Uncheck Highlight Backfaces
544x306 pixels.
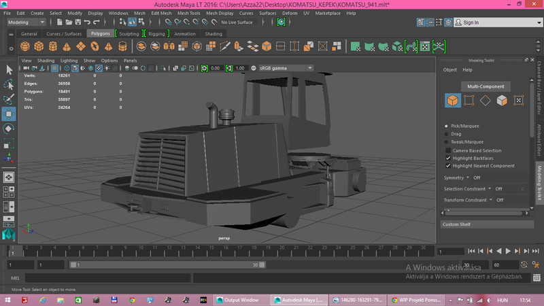448,158
